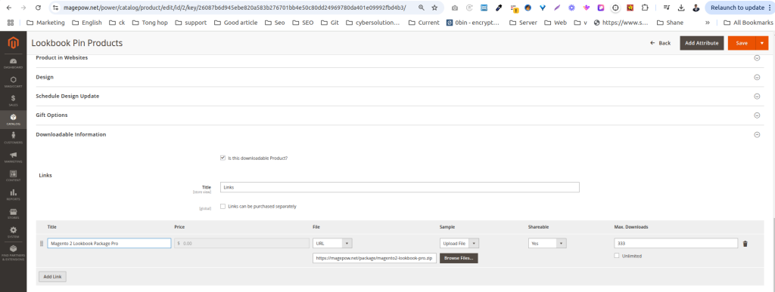
Task: Expand the Design section
Action: click(x=756, y=77)
